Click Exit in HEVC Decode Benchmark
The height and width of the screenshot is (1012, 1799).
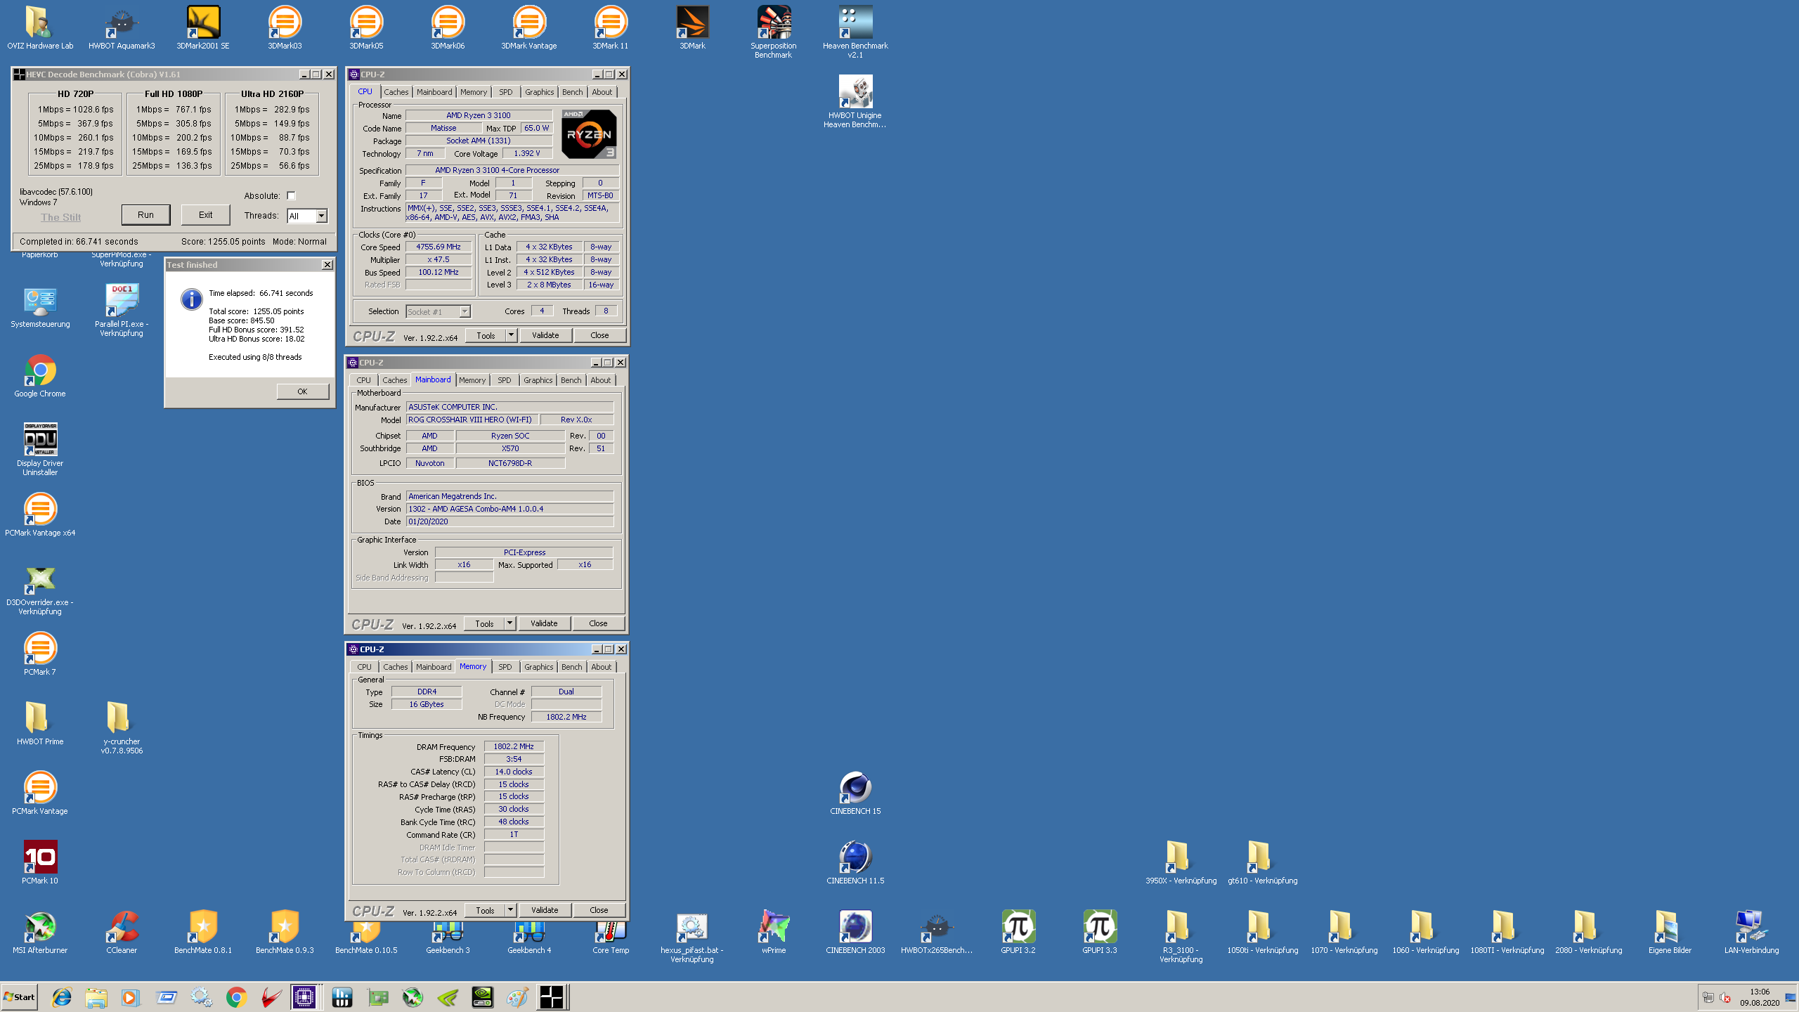tap(205, 215)
